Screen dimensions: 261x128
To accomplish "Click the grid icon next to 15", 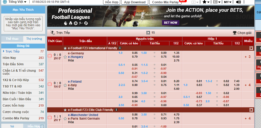I will 148,33.
